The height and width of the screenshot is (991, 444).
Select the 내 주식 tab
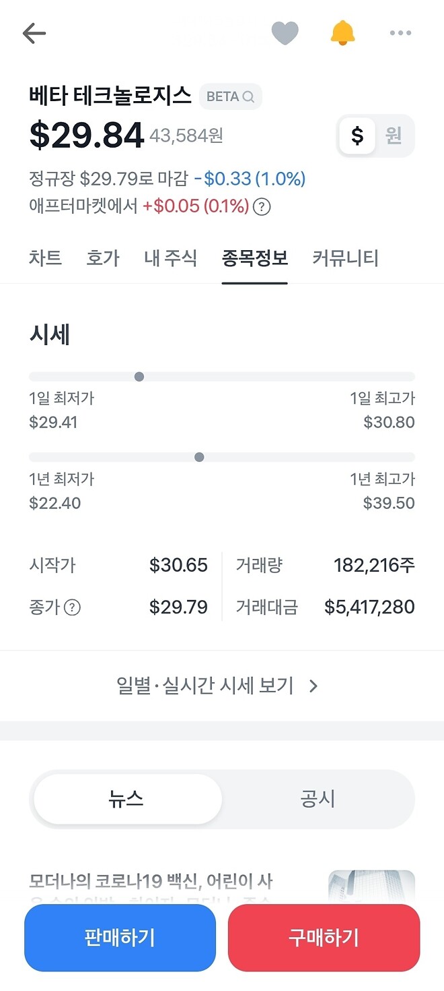click(x=170, y=258)
